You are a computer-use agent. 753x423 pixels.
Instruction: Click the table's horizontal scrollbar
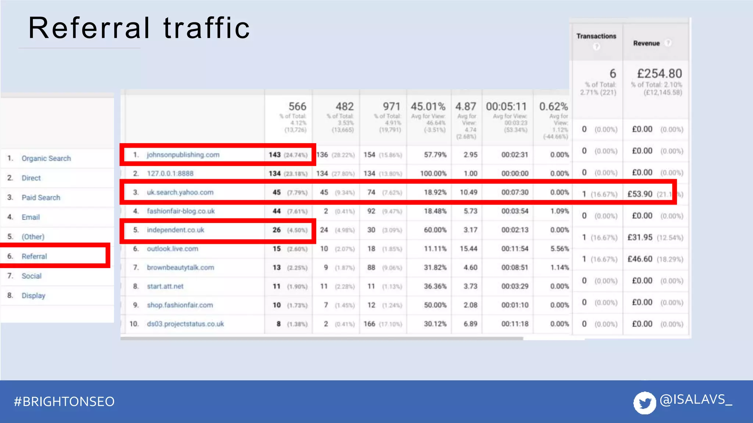[322, 339]
